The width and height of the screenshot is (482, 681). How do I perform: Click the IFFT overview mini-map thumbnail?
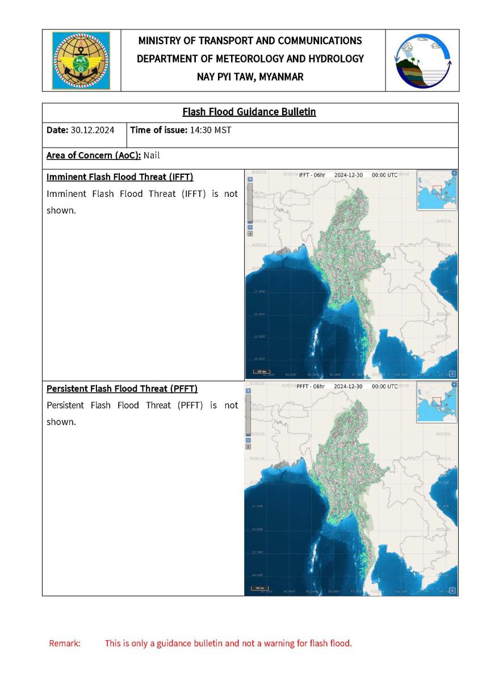436,192
